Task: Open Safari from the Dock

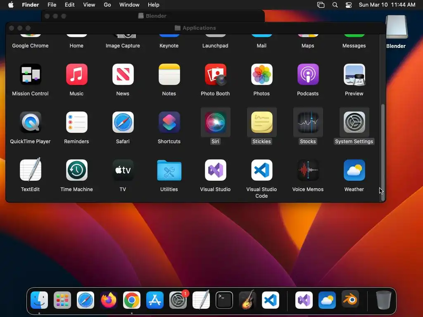Action: (86, 300)
